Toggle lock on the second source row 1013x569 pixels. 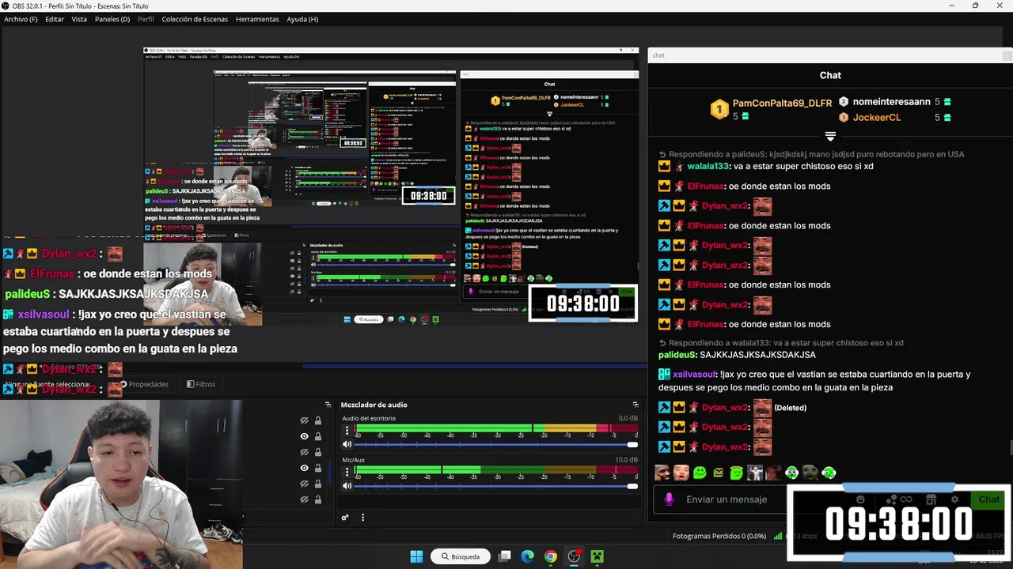coord(318,436)
